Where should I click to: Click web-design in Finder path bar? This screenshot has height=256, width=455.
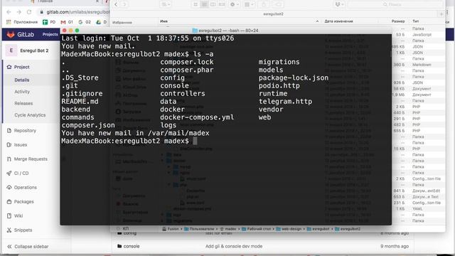click(289, 229)
